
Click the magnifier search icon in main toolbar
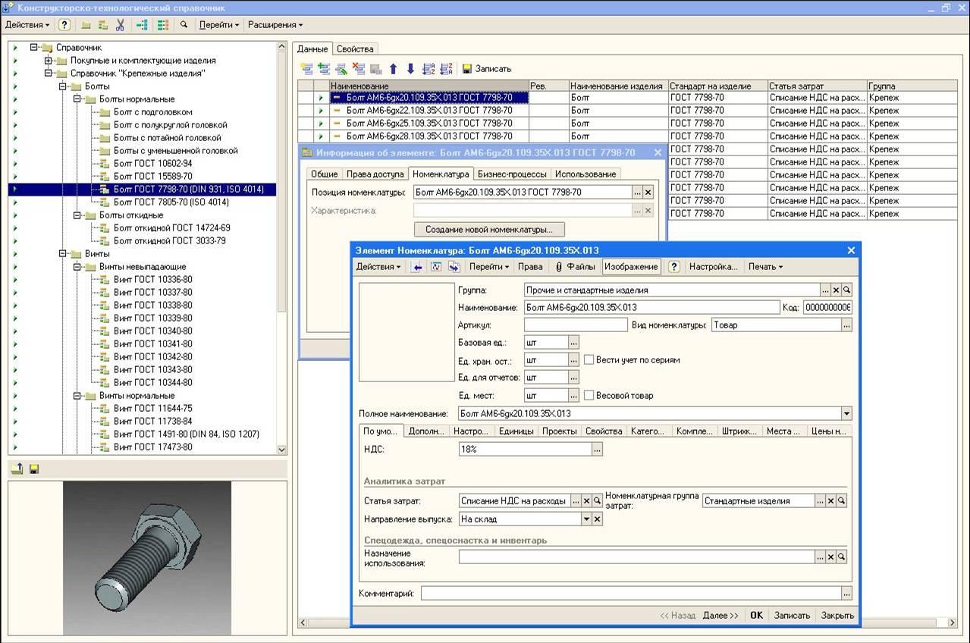(184, 25)
